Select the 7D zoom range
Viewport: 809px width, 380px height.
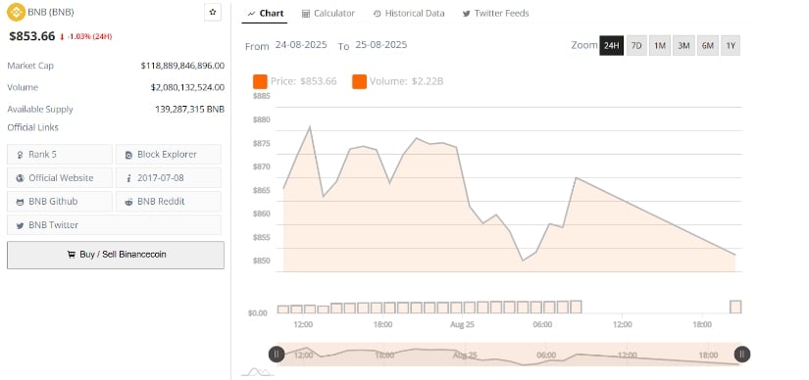pyautogui.click(x=636, y=45)
